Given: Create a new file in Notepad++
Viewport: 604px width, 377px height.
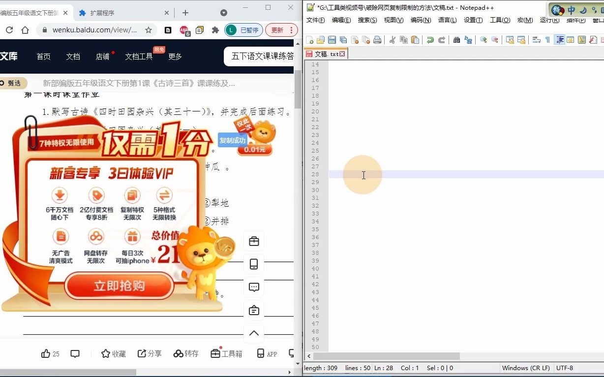Looking at the screenshot, I should tap(310, 40).
